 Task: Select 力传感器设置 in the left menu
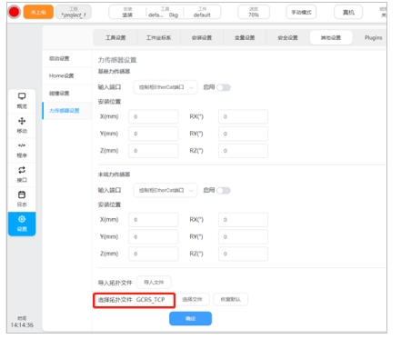67,111
